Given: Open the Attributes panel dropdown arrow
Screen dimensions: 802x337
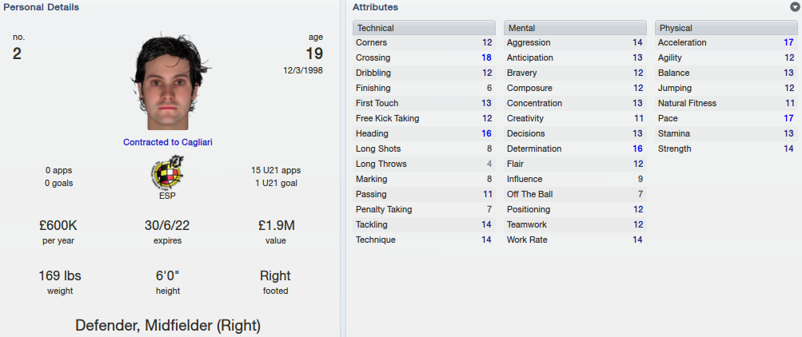Looking at the screenshot, I should click(x=794, y=7).
